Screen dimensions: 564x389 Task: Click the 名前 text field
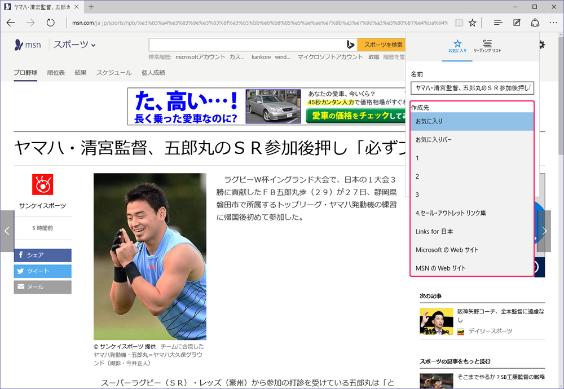click(472, 88)
